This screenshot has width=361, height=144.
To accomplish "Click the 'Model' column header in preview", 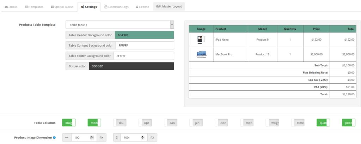I will pyautogui.click(x=262, y=29).
